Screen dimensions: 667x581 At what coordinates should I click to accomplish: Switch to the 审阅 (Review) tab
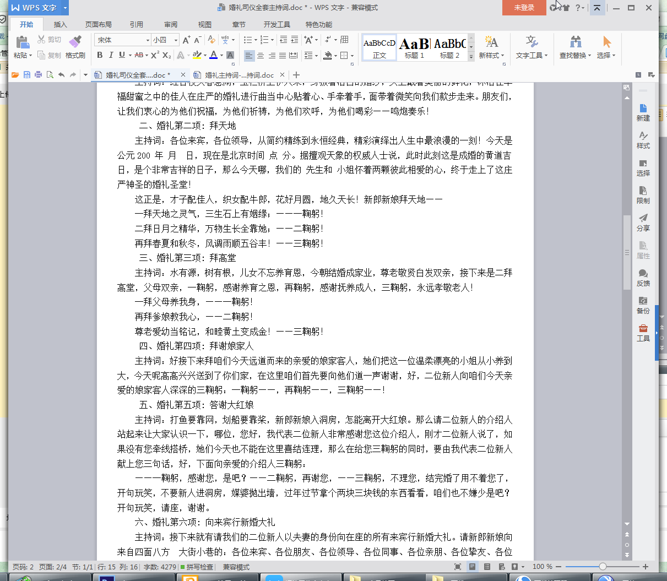tap(171, 24)
